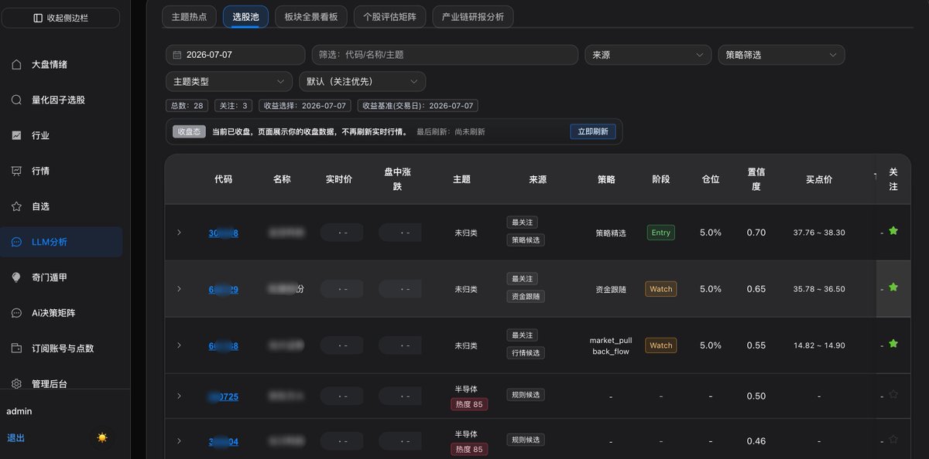Open the 策略筛选 dropdown
929x459 pixels.
click(x=781, y=55)
